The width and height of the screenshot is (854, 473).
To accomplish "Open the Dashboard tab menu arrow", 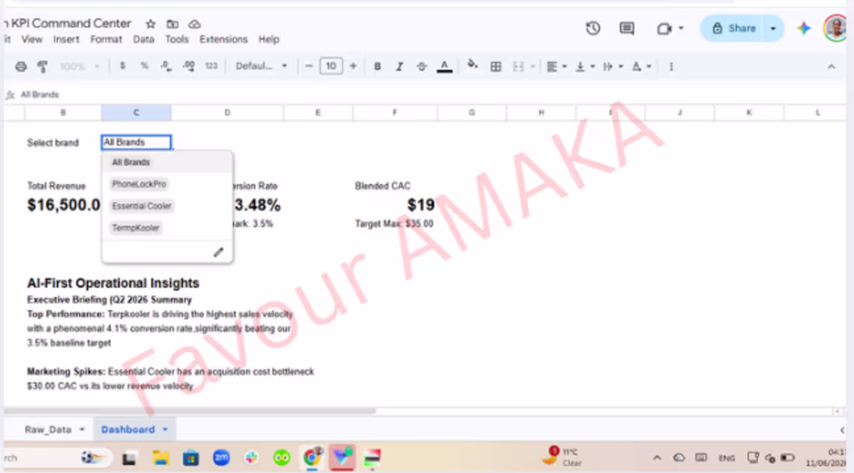I will tap(165, 430).
